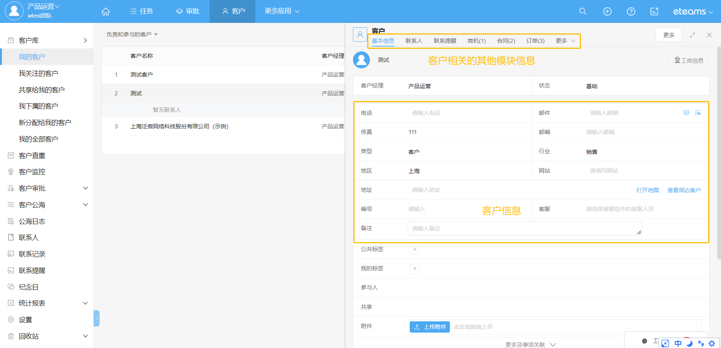Click the email message icon beside 邮件 field

coord(686,113)
